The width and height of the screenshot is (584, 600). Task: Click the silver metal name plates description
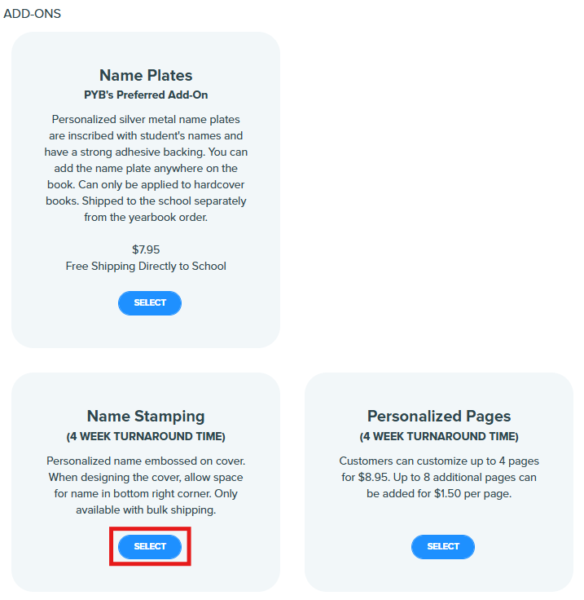pos(146,169)
